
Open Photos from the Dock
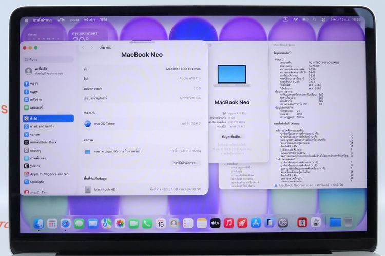pos(120,223)
